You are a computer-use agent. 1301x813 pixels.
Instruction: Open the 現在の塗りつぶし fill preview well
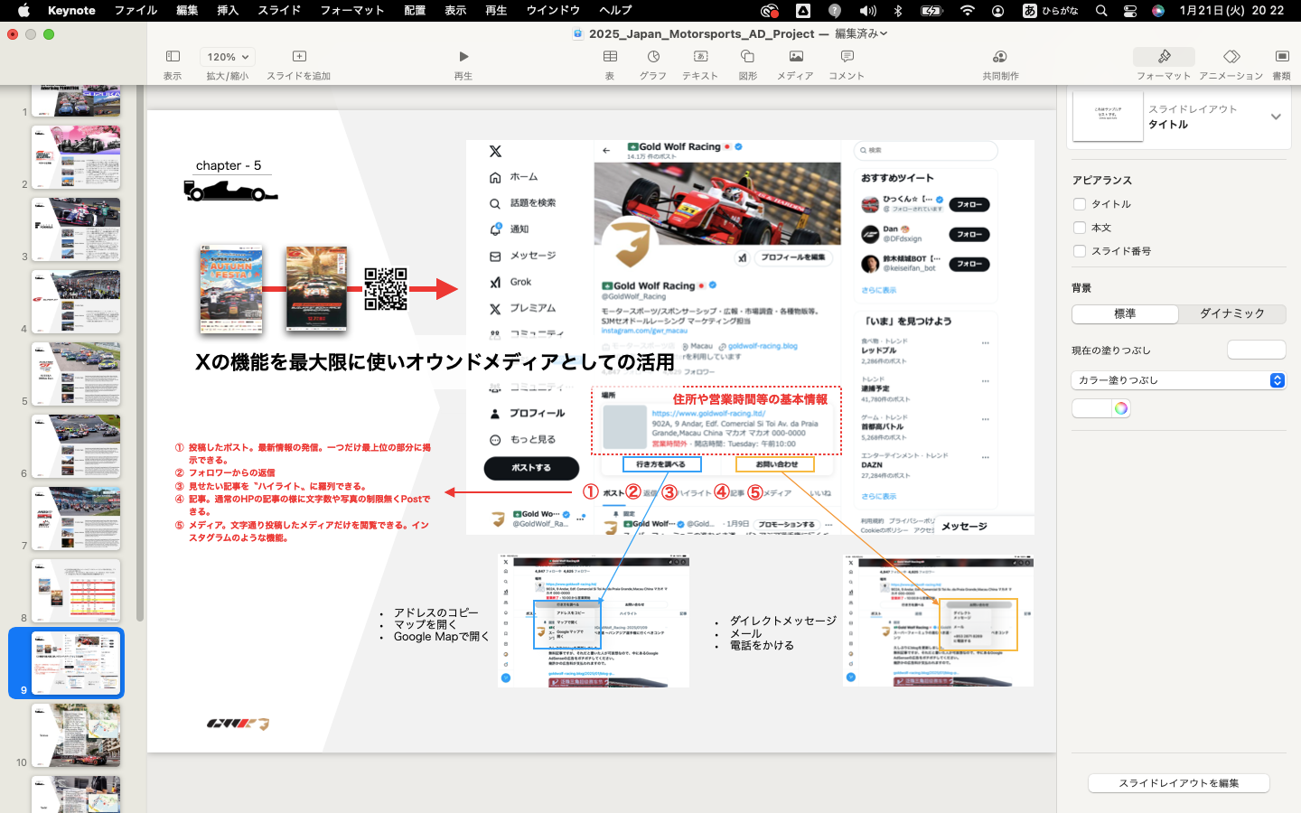pyautogui.click(x=1256, y=350)
